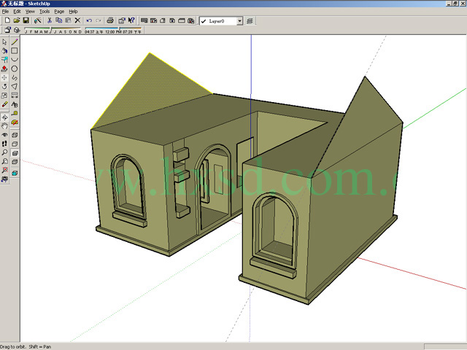The image size is (467, 350).
Task: Choose the Arc tool
Action: pyautogui.click(x=15, y=60)
